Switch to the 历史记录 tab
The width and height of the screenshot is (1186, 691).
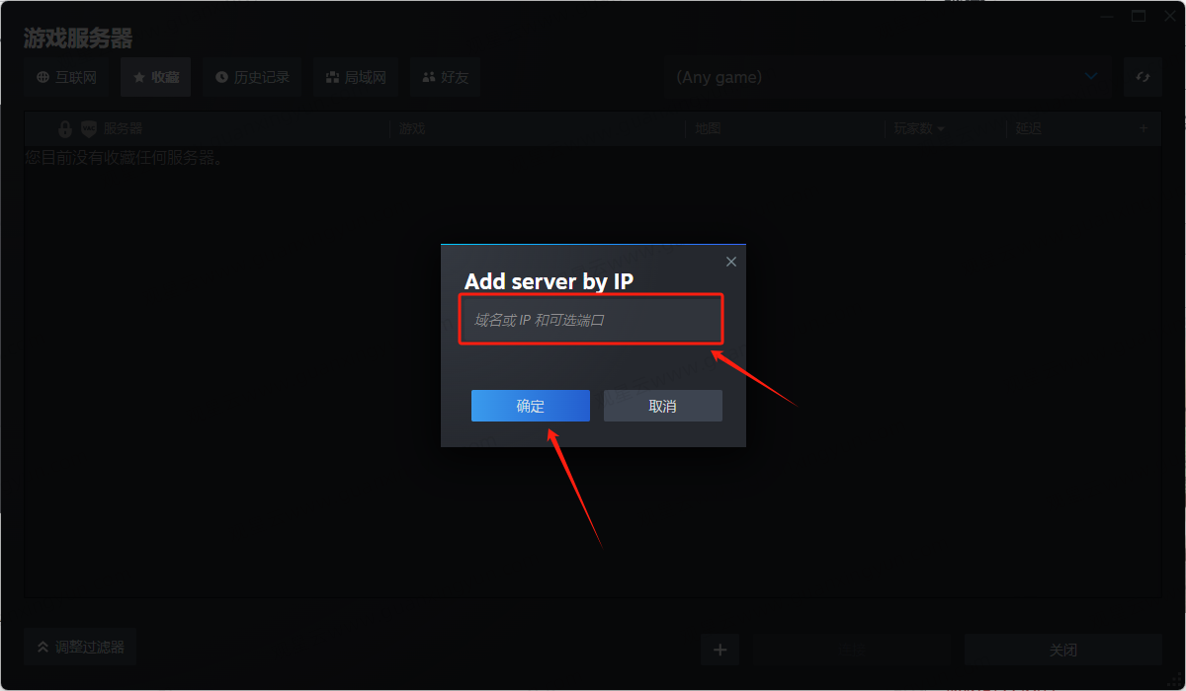click(x=252, y=77)
